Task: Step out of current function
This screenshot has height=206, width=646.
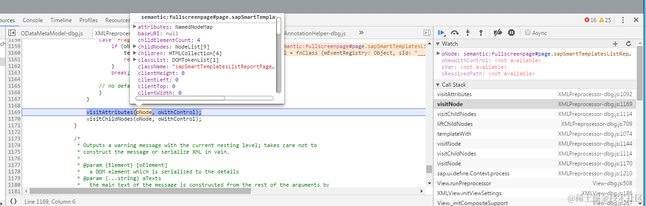Action: coord(481,33)
